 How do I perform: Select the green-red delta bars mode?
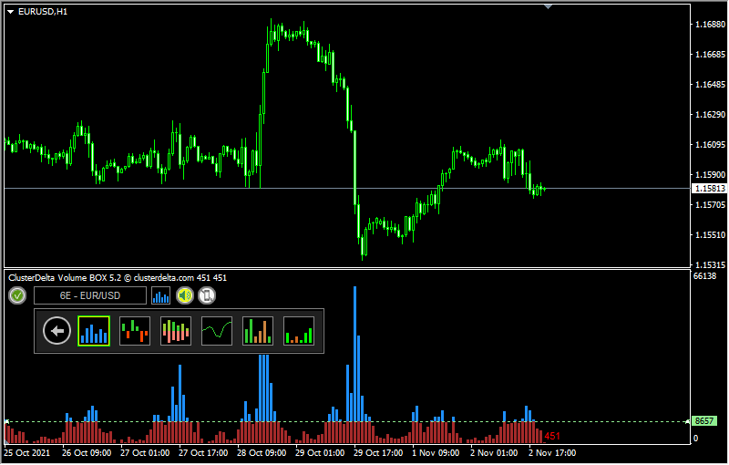click(135, 331)
